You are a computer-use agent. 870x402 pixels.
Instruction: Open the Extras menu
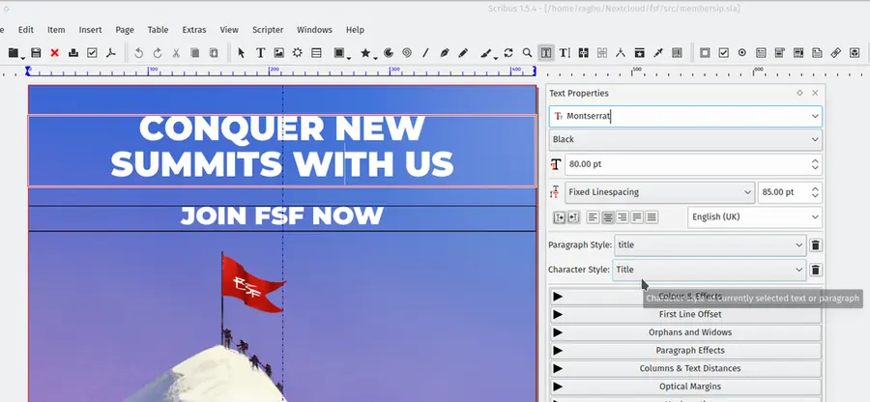coord(193,30)
